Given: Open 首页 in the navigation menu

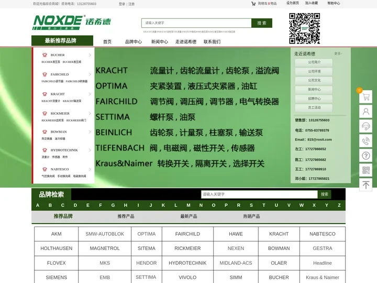Looking at the screenshot, I should (107, 41).
